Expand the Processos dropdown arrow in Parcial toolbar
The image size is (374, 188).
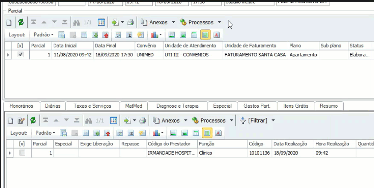219,22
